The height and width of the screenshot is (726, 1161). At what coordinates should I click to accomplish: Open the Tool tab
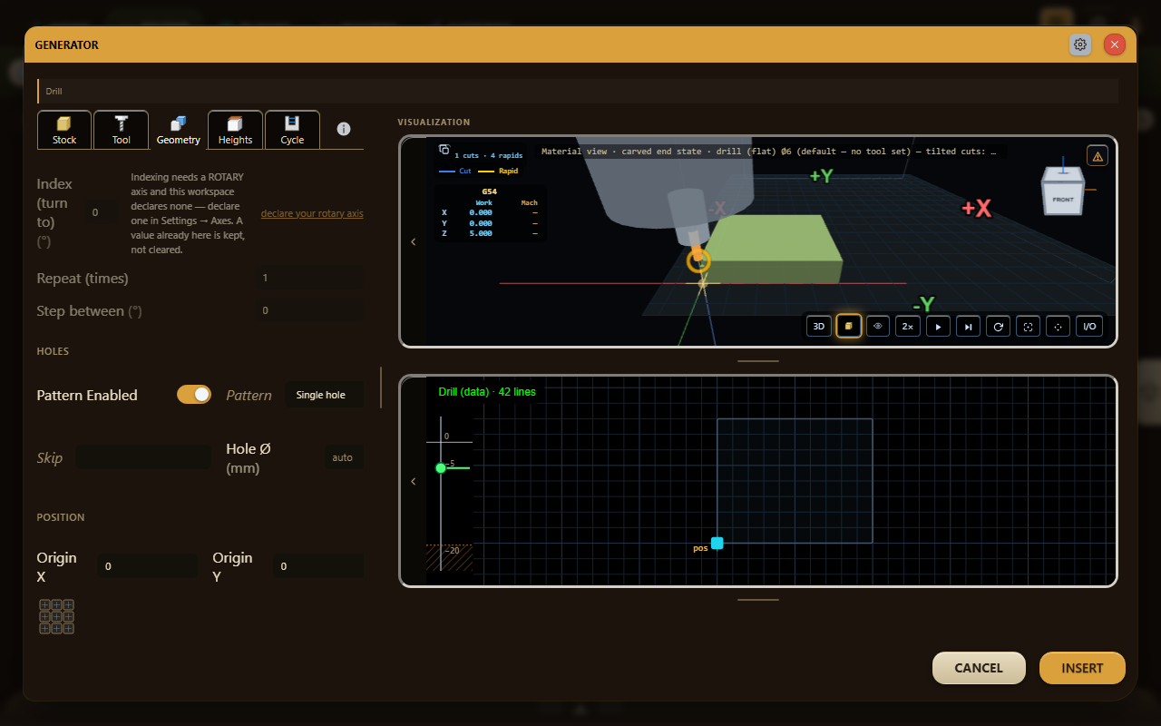point(122,130)
